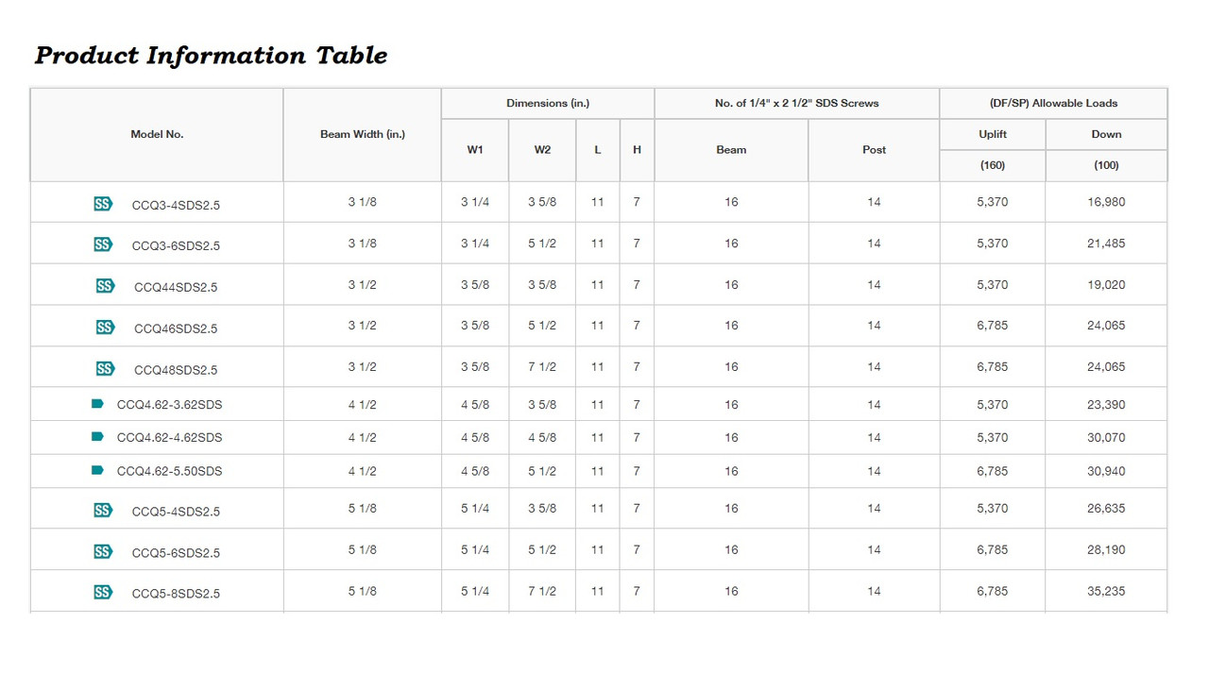Open the CCQ5-8SDS2.5 model entry
Screen dimensions: 1209x690
[176, 594]
